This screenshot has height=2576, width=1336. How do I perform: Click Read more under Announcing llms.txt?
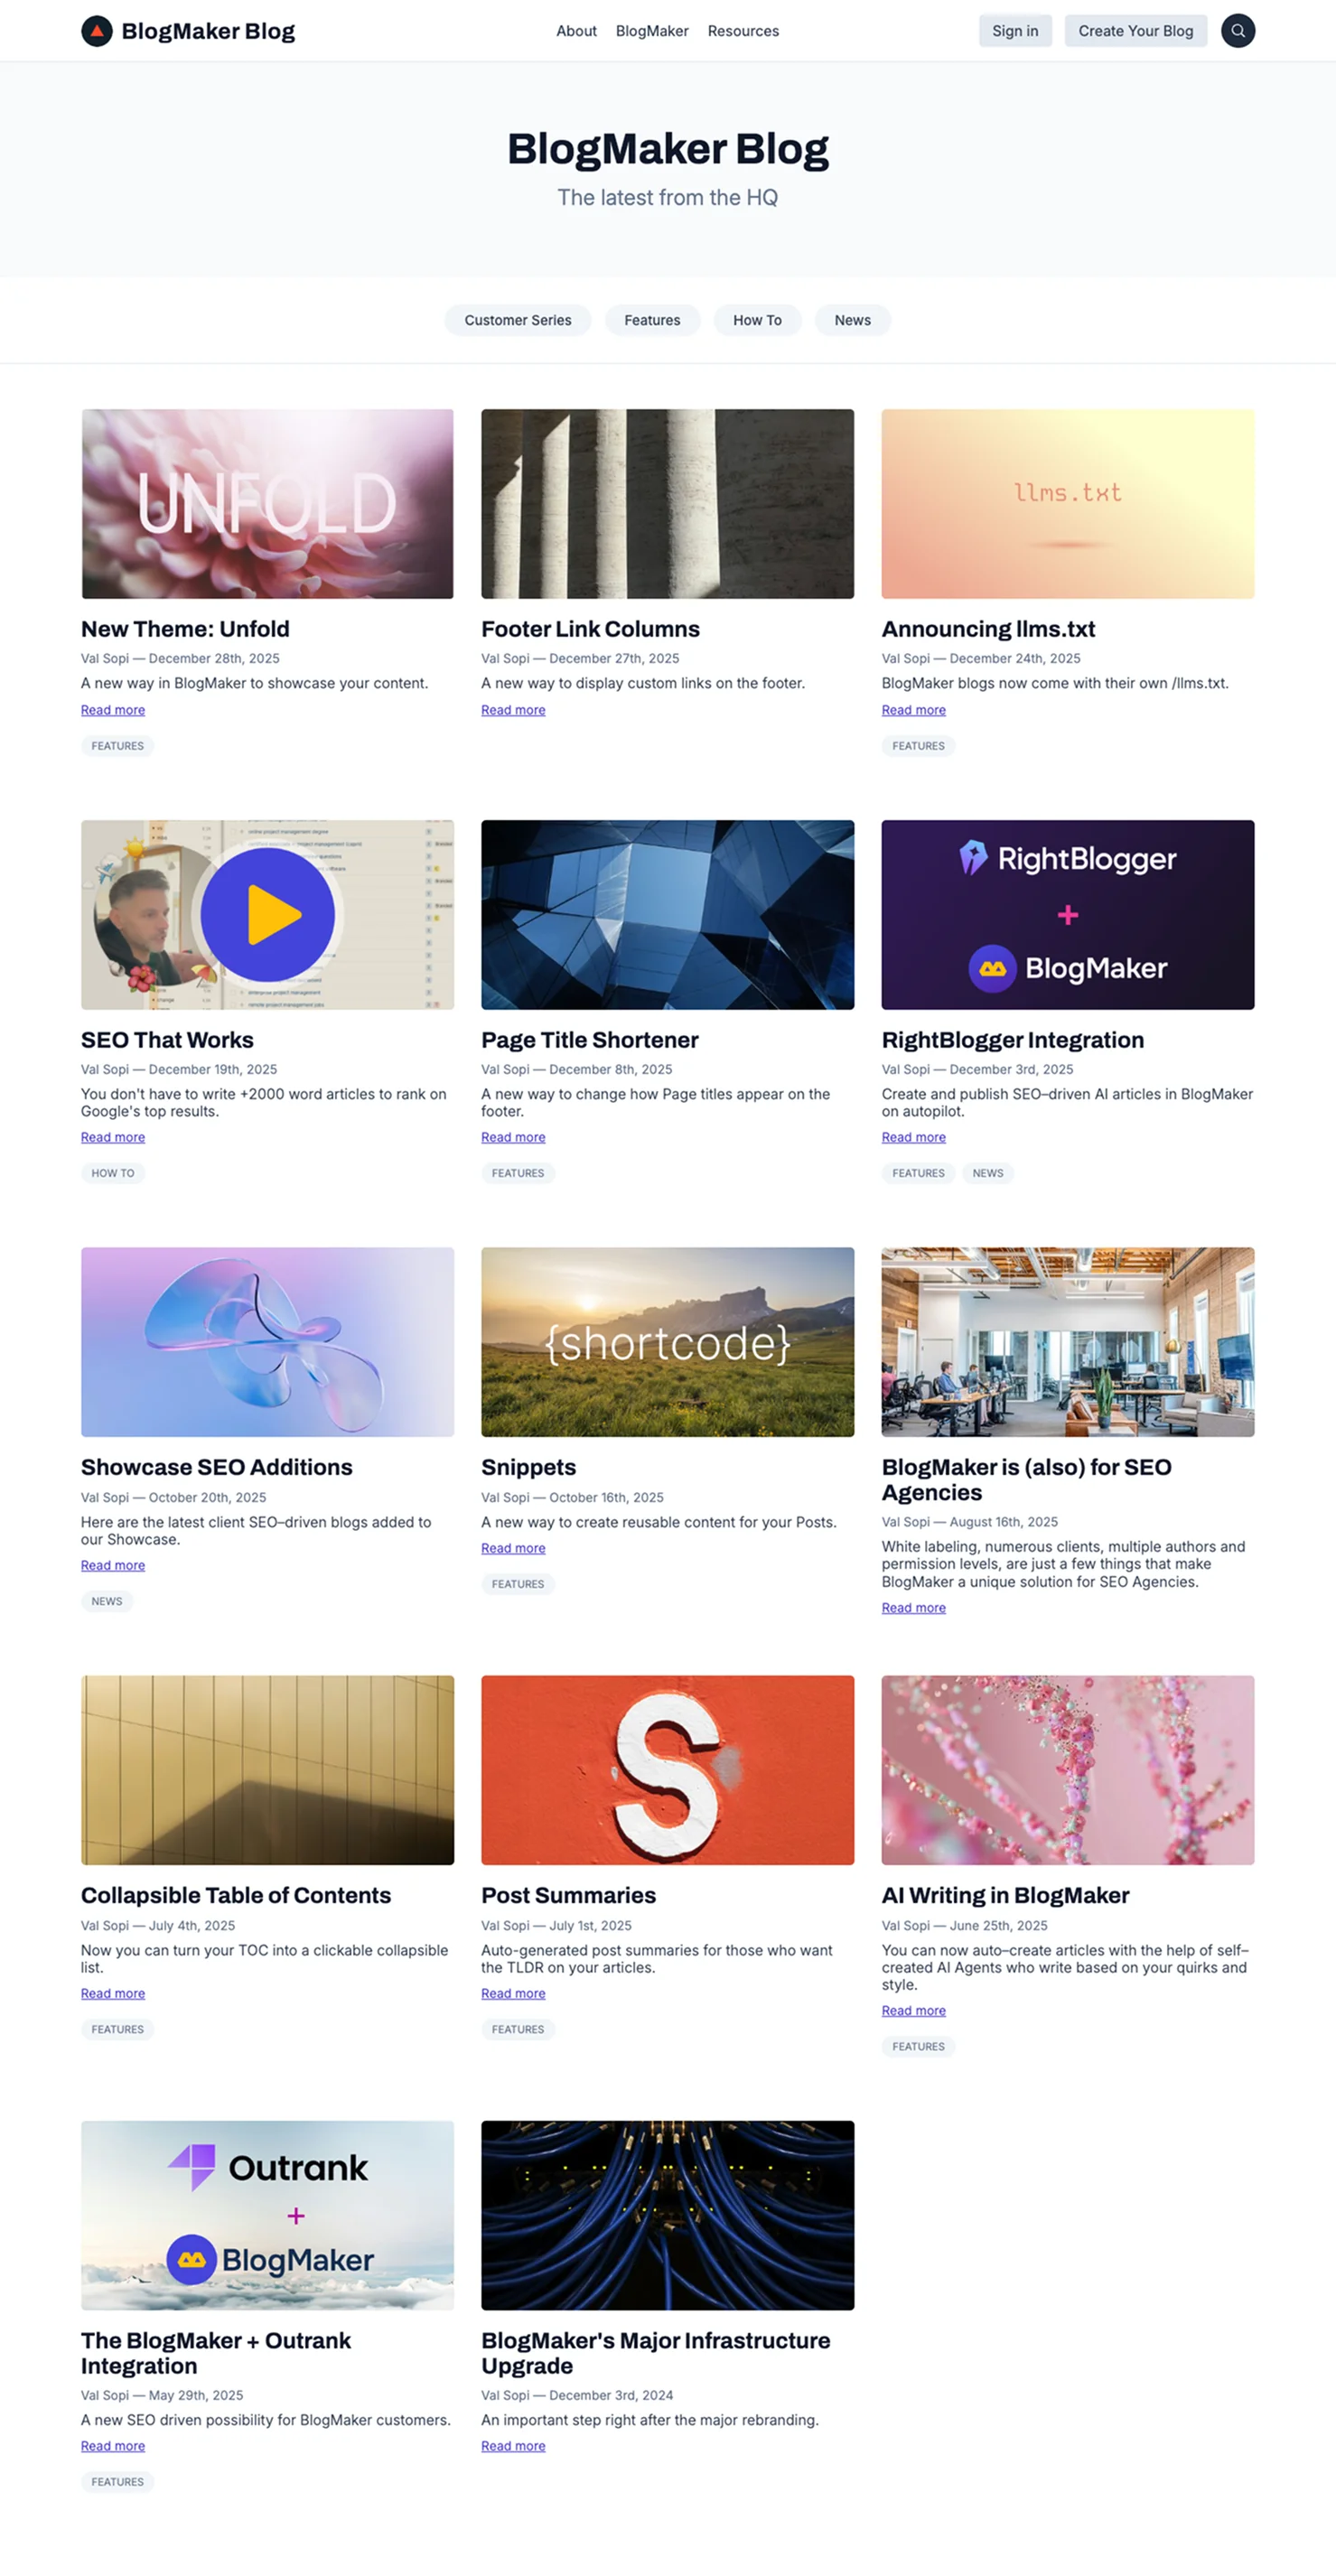click(913, 710)
